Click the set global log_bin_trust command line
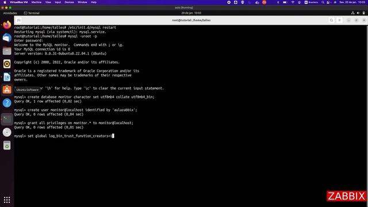 pos(64,136)
